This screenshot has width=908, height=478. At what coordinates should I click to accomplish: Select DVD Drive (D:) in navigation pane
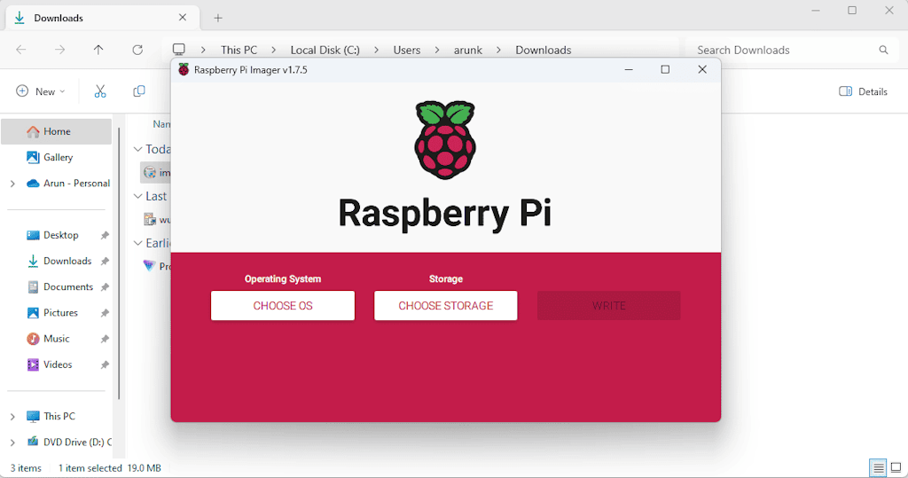pyautogui.click(x=68, y=442)
